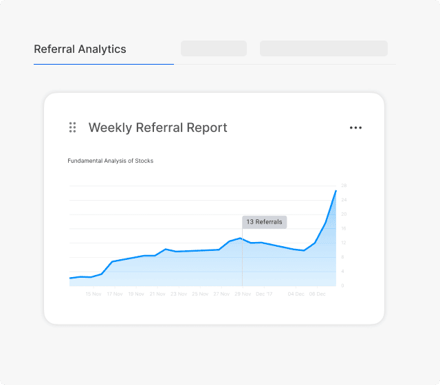Viewport: 440px width, 385px height.
Task: Click the six-dot drag handle icon
Action: tap(72, 127)
